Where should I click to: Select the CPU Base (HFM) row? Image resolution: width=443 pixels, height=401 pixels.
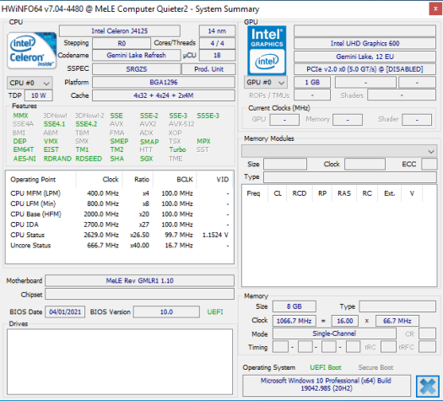pos(119,214)
